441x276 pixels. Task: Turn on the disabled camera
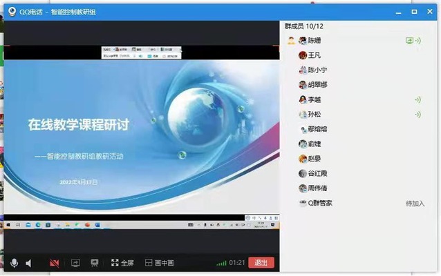point(54,263)
